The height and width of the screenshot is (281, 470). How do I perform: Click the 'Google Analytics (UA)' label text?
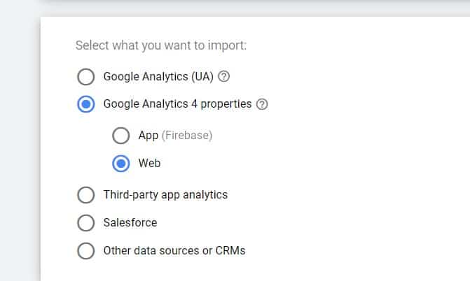click(158, 77)
